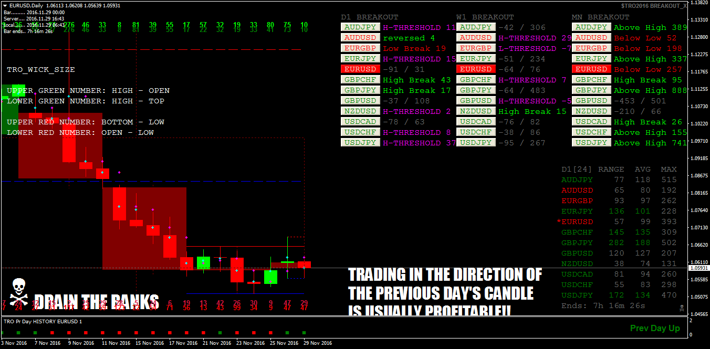Click the Prev Day Up button

tap(655, 328)
